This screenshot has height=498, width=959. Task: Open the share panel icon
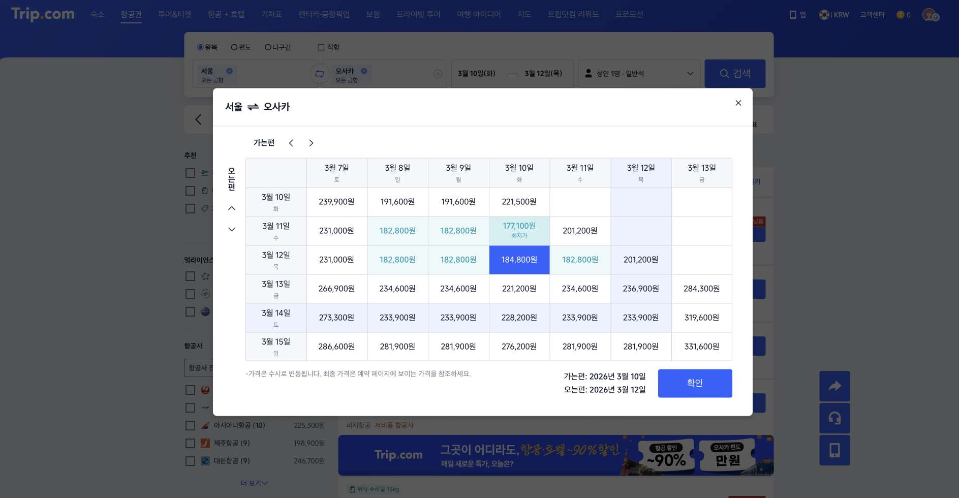tap(834, 386)
